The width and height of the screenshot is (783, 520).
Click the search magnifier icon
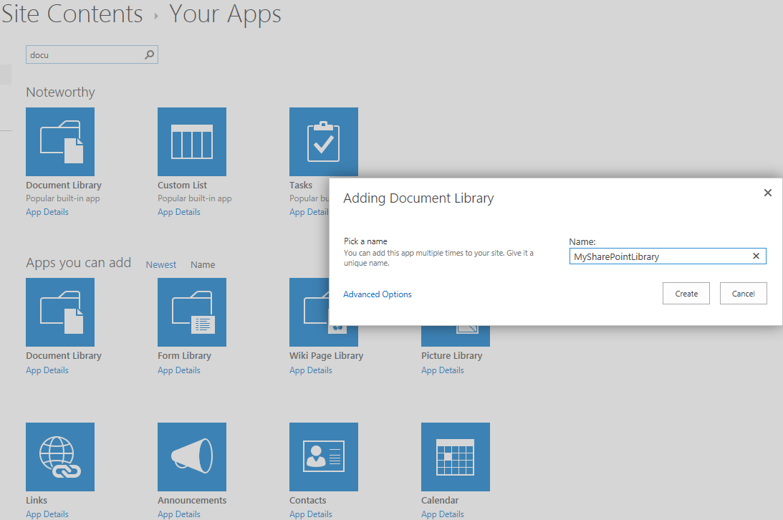149,54
